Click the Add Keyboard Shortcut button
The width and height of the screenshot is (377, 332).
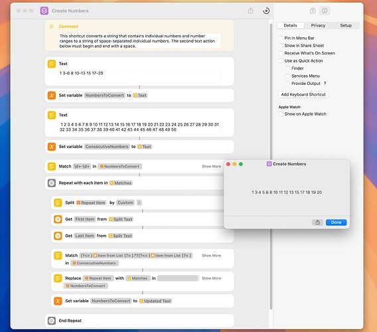point(303,94)
